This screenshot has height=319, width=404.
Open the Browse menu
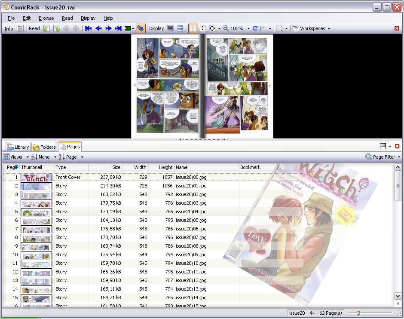[46, 18]
